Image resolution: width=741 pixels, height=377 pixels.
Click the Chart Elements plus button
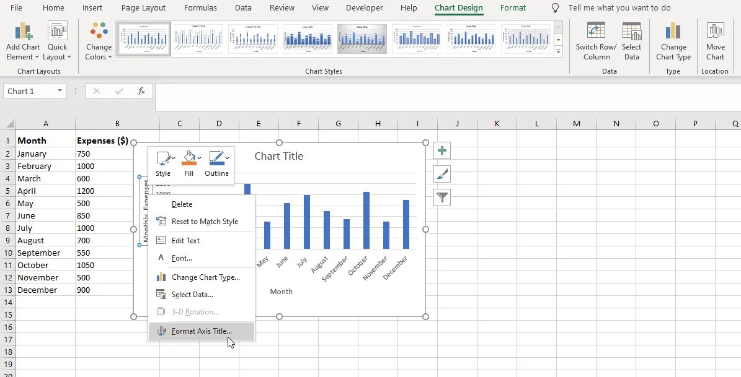pyautogui.click(x=441, y=150)
